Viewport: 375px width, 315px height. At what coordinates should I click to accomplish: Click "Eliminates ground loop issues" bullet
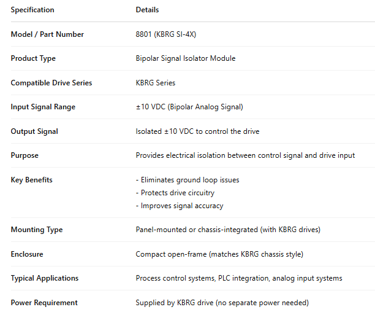189,180
